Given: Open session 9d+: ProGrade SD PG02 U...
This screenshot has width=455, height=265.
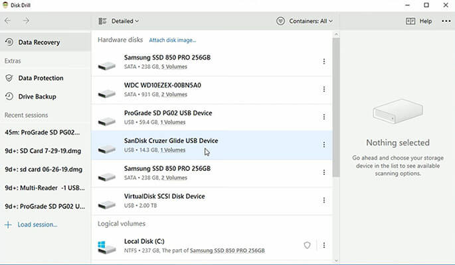Looking at the screenshot, I should pyautogui.click(x=45, y=207).
